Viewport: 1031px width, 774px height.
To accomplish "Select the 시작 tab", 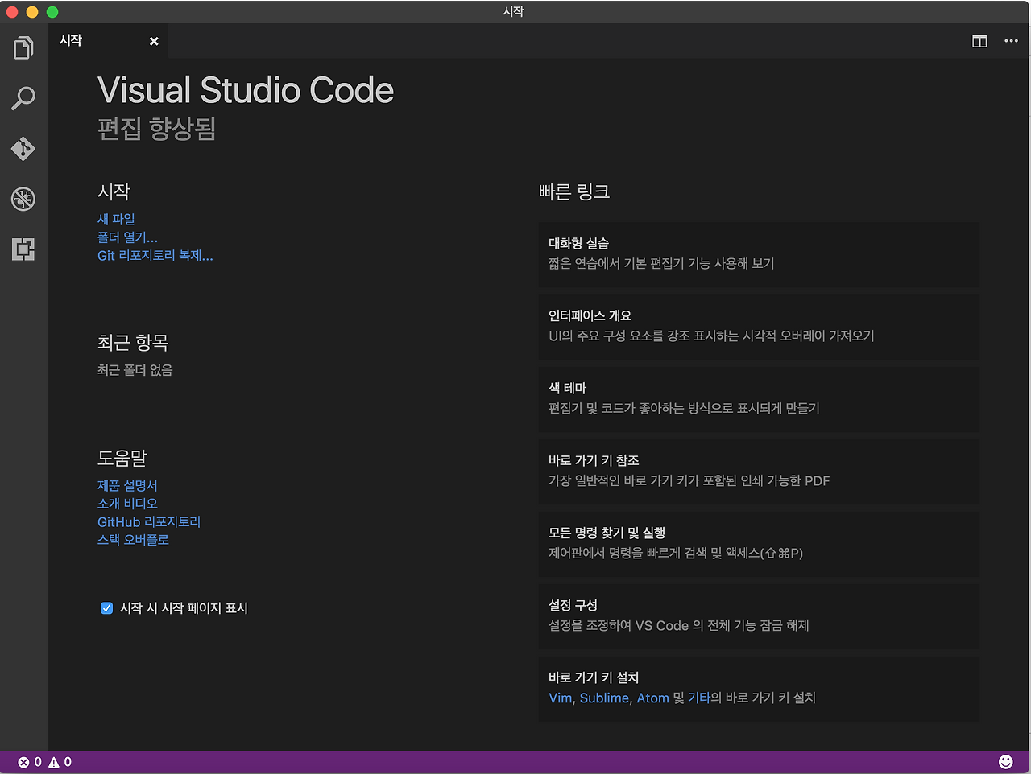I will point(71,40).
